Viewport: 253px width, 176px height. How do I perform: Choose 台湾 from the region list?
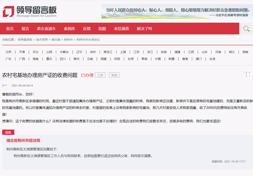212,59
